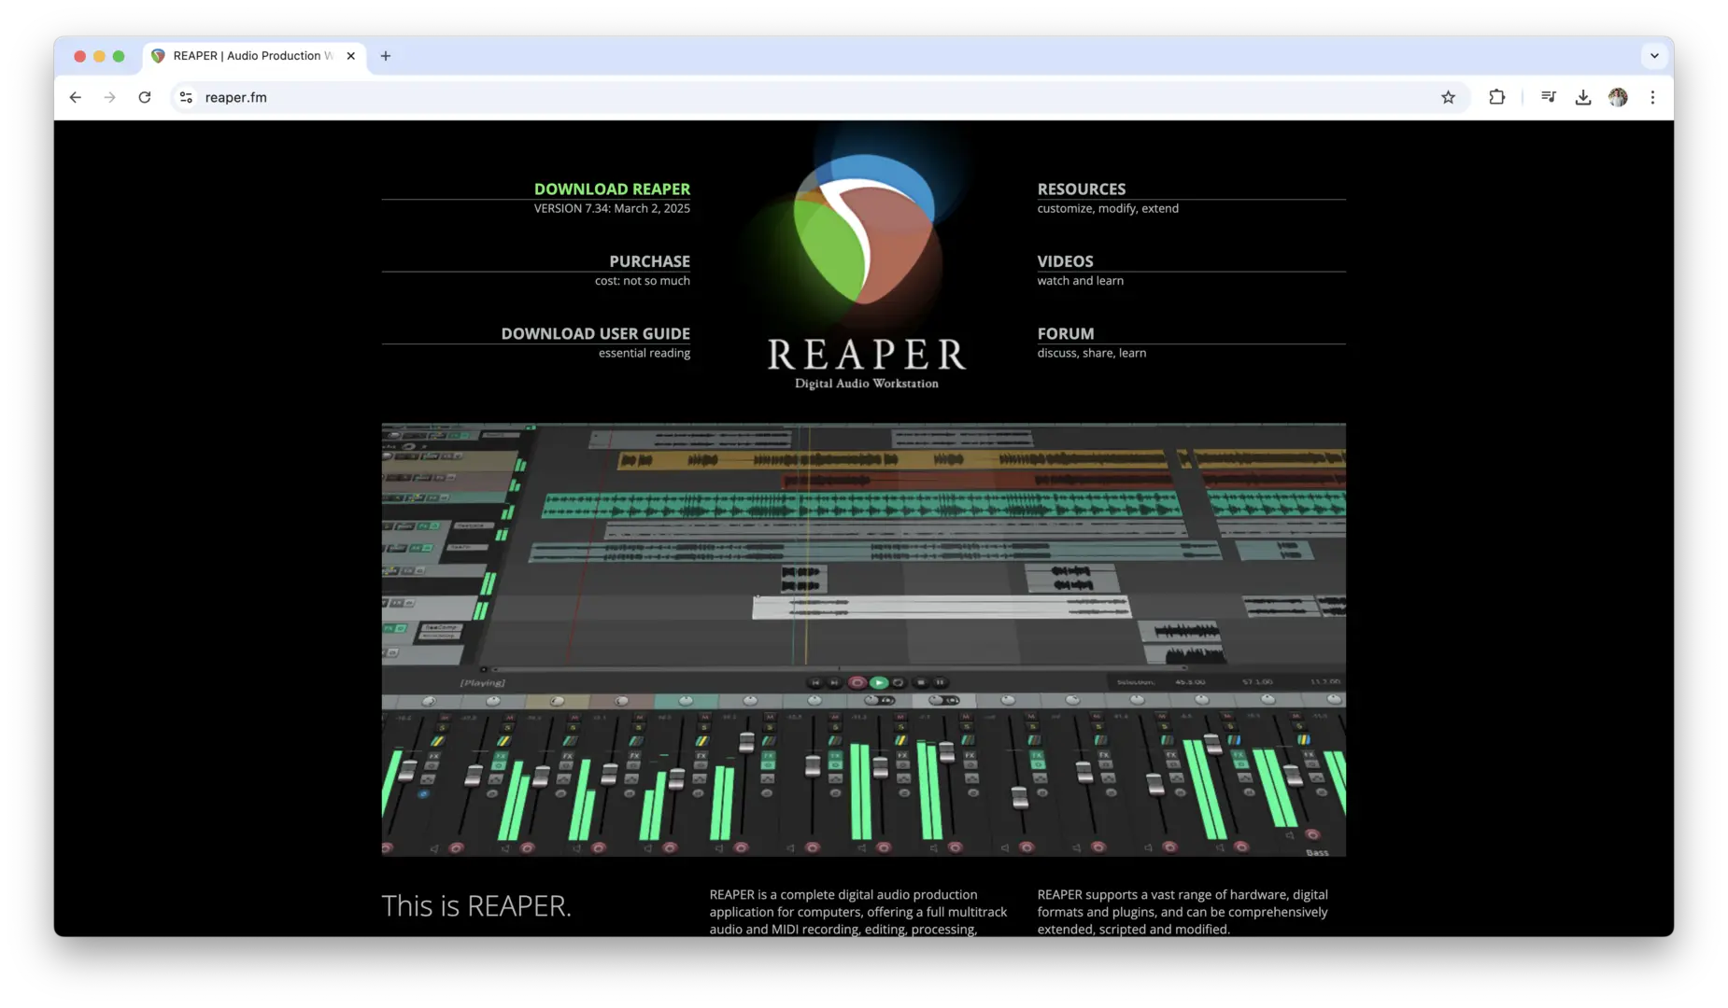This screenshot has width=1728, height=1008.
Task: Open the PURCHASE link
Action: (649, 261)
